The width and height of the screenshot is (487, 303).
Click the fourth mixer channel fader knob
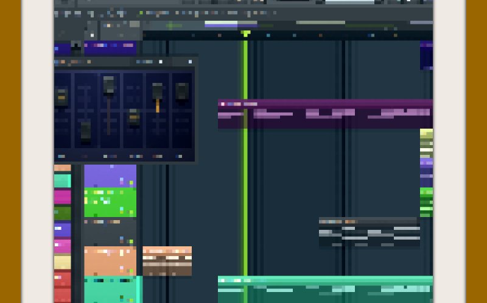[x=134, y=118]
